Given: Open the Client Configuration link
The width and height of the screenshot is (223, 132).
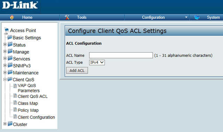Looking at the screenshot, I should [x=36, y=117].
